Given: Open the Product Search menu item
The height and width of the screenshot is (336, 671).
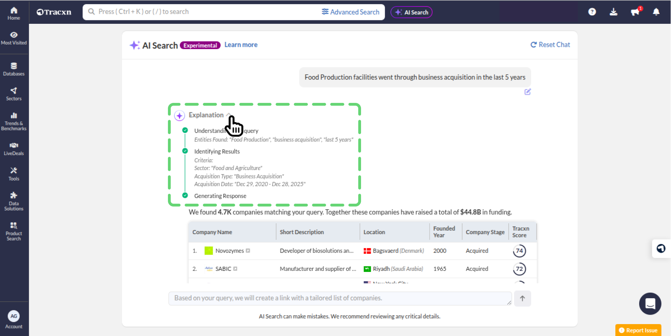Looking at the screenshot, I should tap(14, 231).
